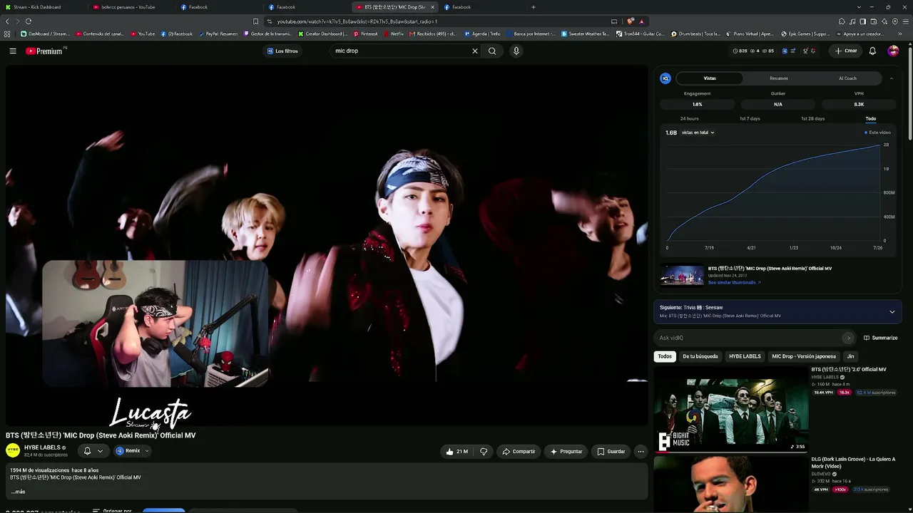Click the BTS thumbnail in vidIQ panel
Viewport: 913px width, 513px height.
tap(682, 275)
